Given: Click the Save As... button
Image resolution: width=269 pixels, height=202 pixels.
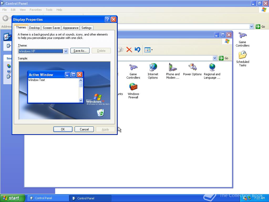Looking at the screenshot, I should coord(80,51).
